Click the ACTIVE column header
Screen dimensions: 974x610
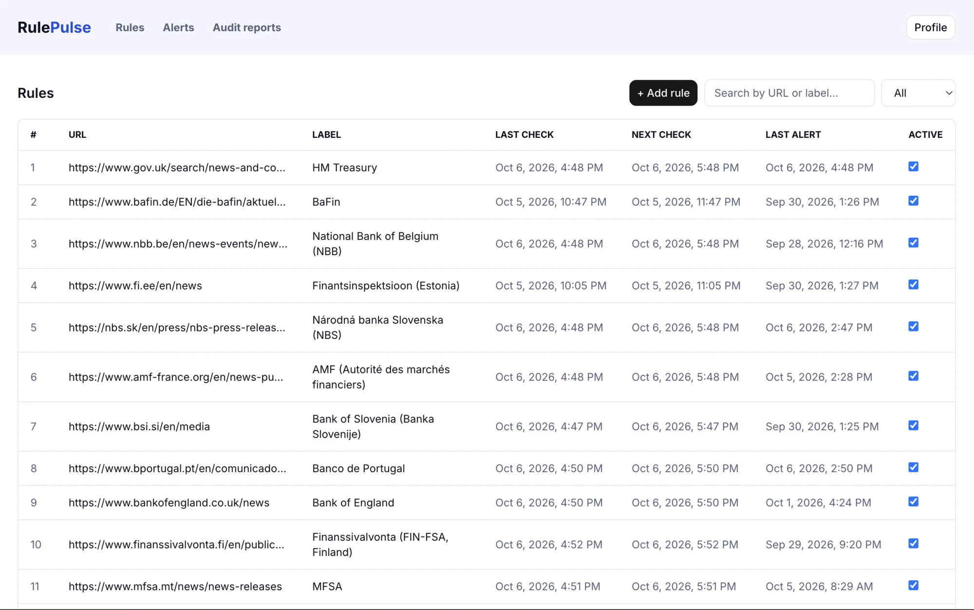pos(925,134)
